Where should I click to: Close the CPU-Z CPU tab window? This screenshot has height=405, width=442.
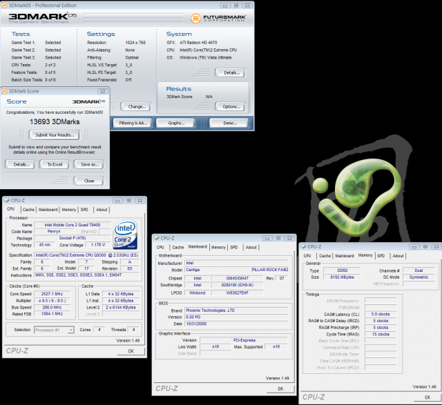click(140, 200)
